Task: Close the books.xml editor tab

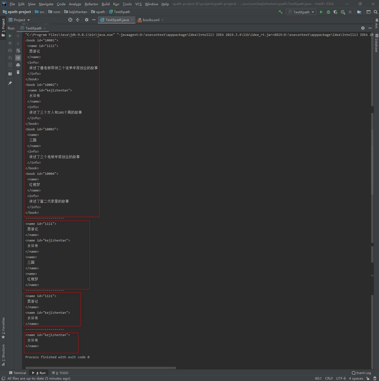Action: coord(163,20)
